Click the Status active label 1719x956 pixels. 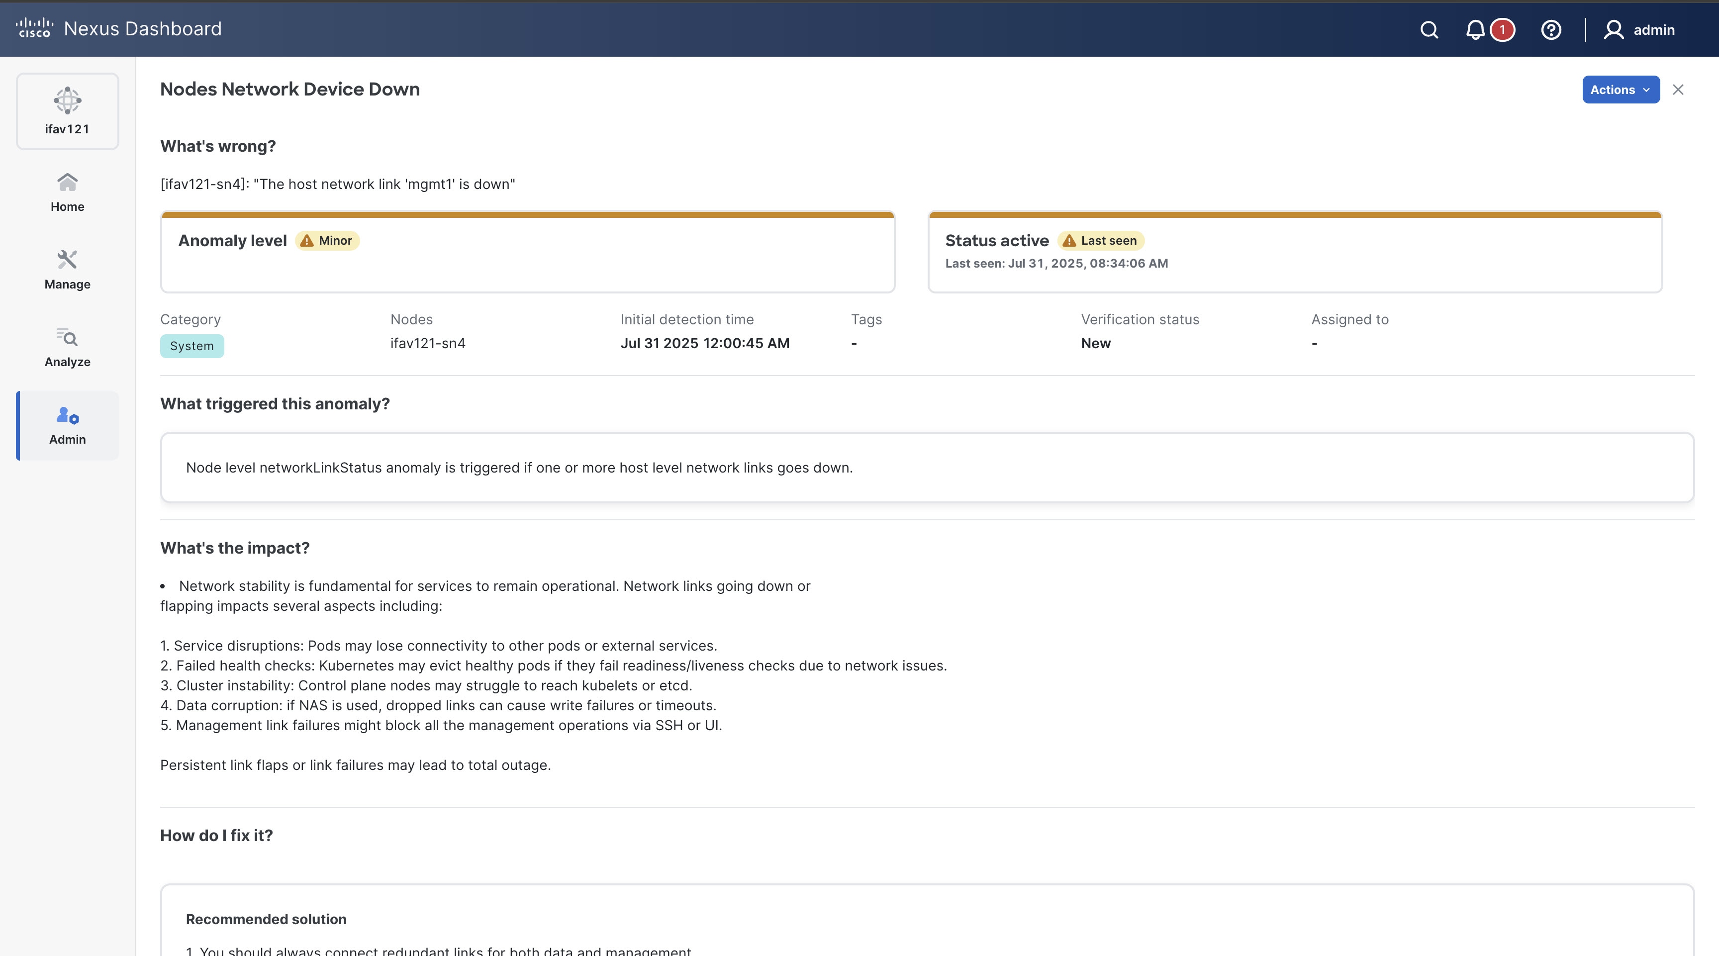[997, 241]
